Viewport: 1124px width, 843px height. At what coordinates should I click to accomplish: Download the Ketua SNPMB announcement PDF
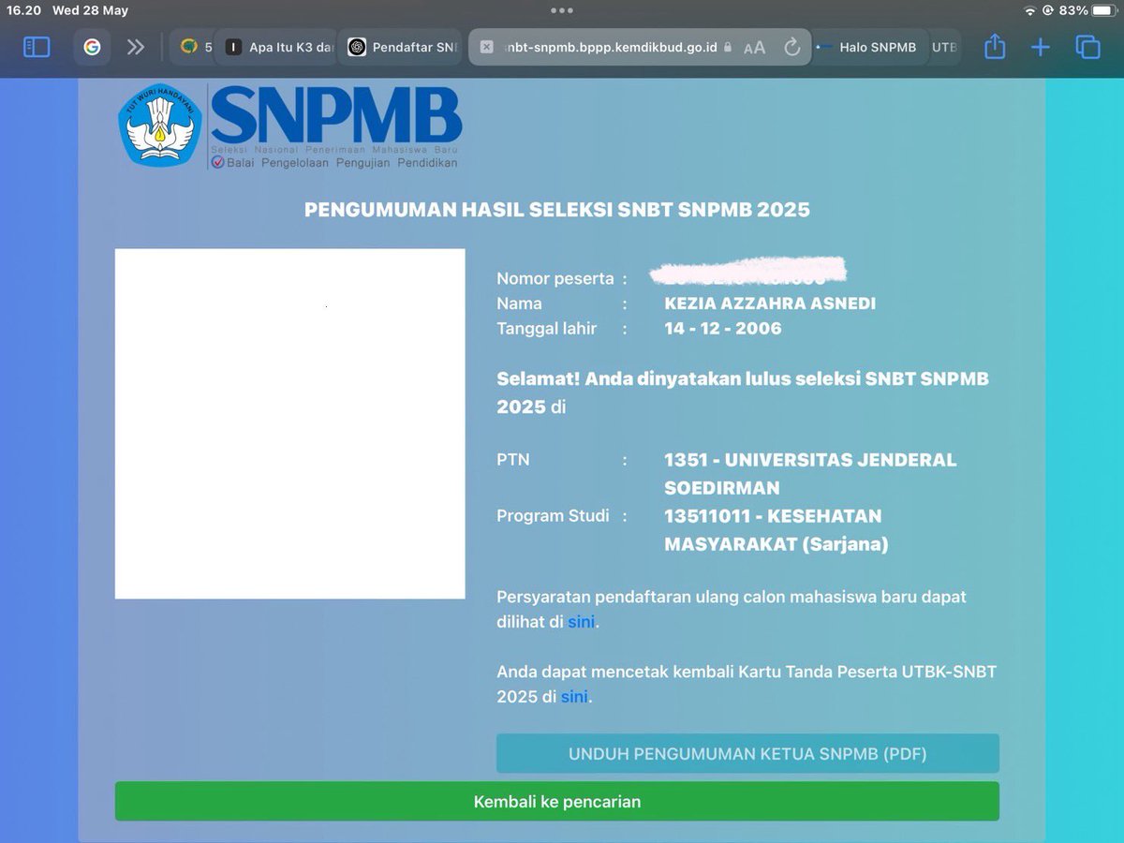(x=747, y=753)
